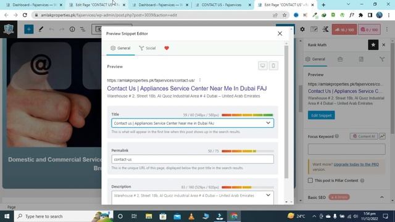Switch to General tab in snippet editor
The image size is (395, 222).
[x=120, y=48]
